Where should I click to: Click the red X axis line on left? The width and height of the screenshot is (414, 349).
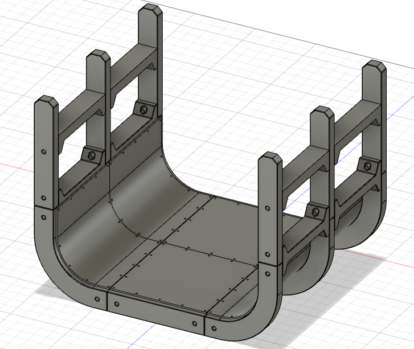coord(17,168)
